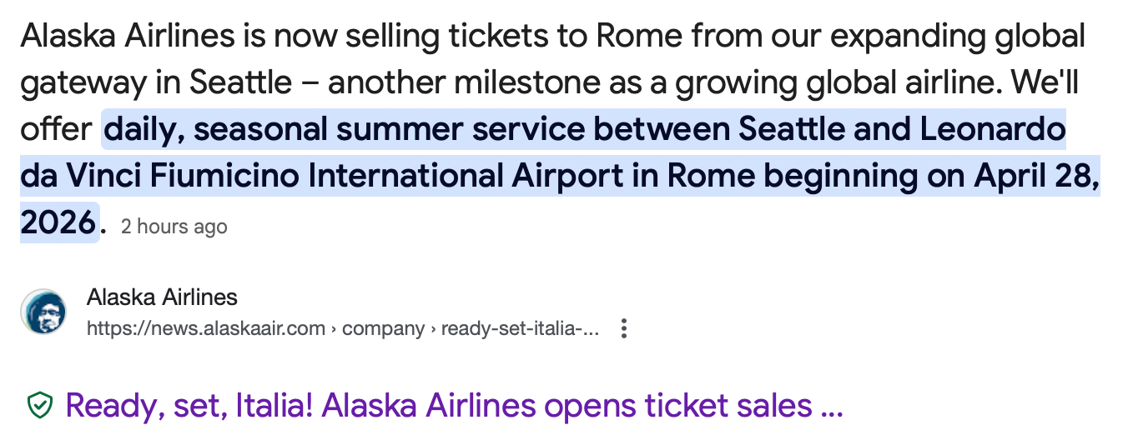This screenshot has height=445, width=1123.
Task: Click the "company" breadcrumb in the URL
Action: [383, 328]
